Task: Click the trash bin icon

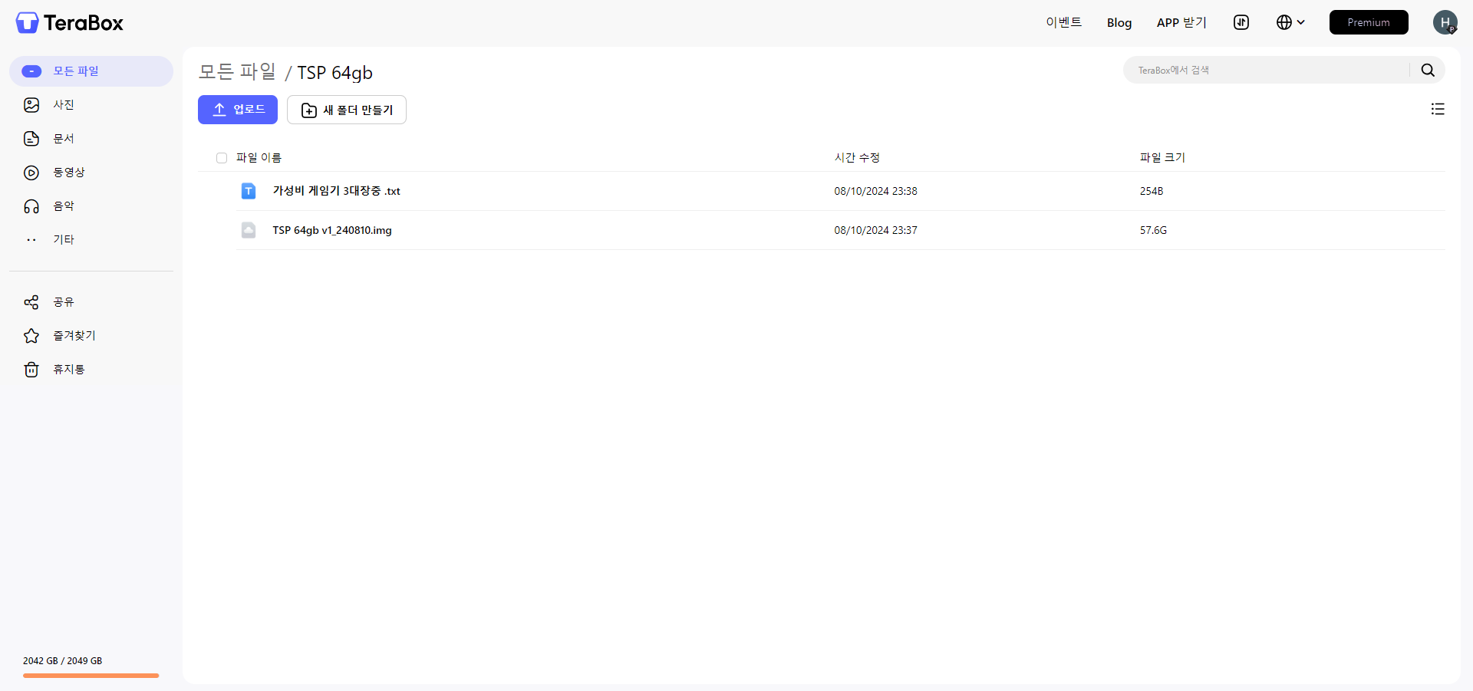Action: 31,370
